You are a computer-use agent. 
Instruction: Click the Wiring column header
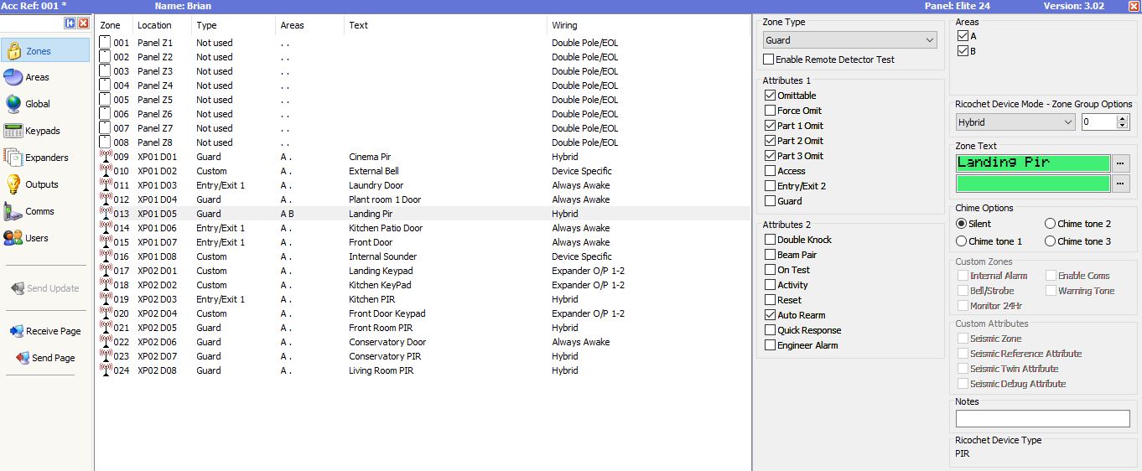pos(564,25)
